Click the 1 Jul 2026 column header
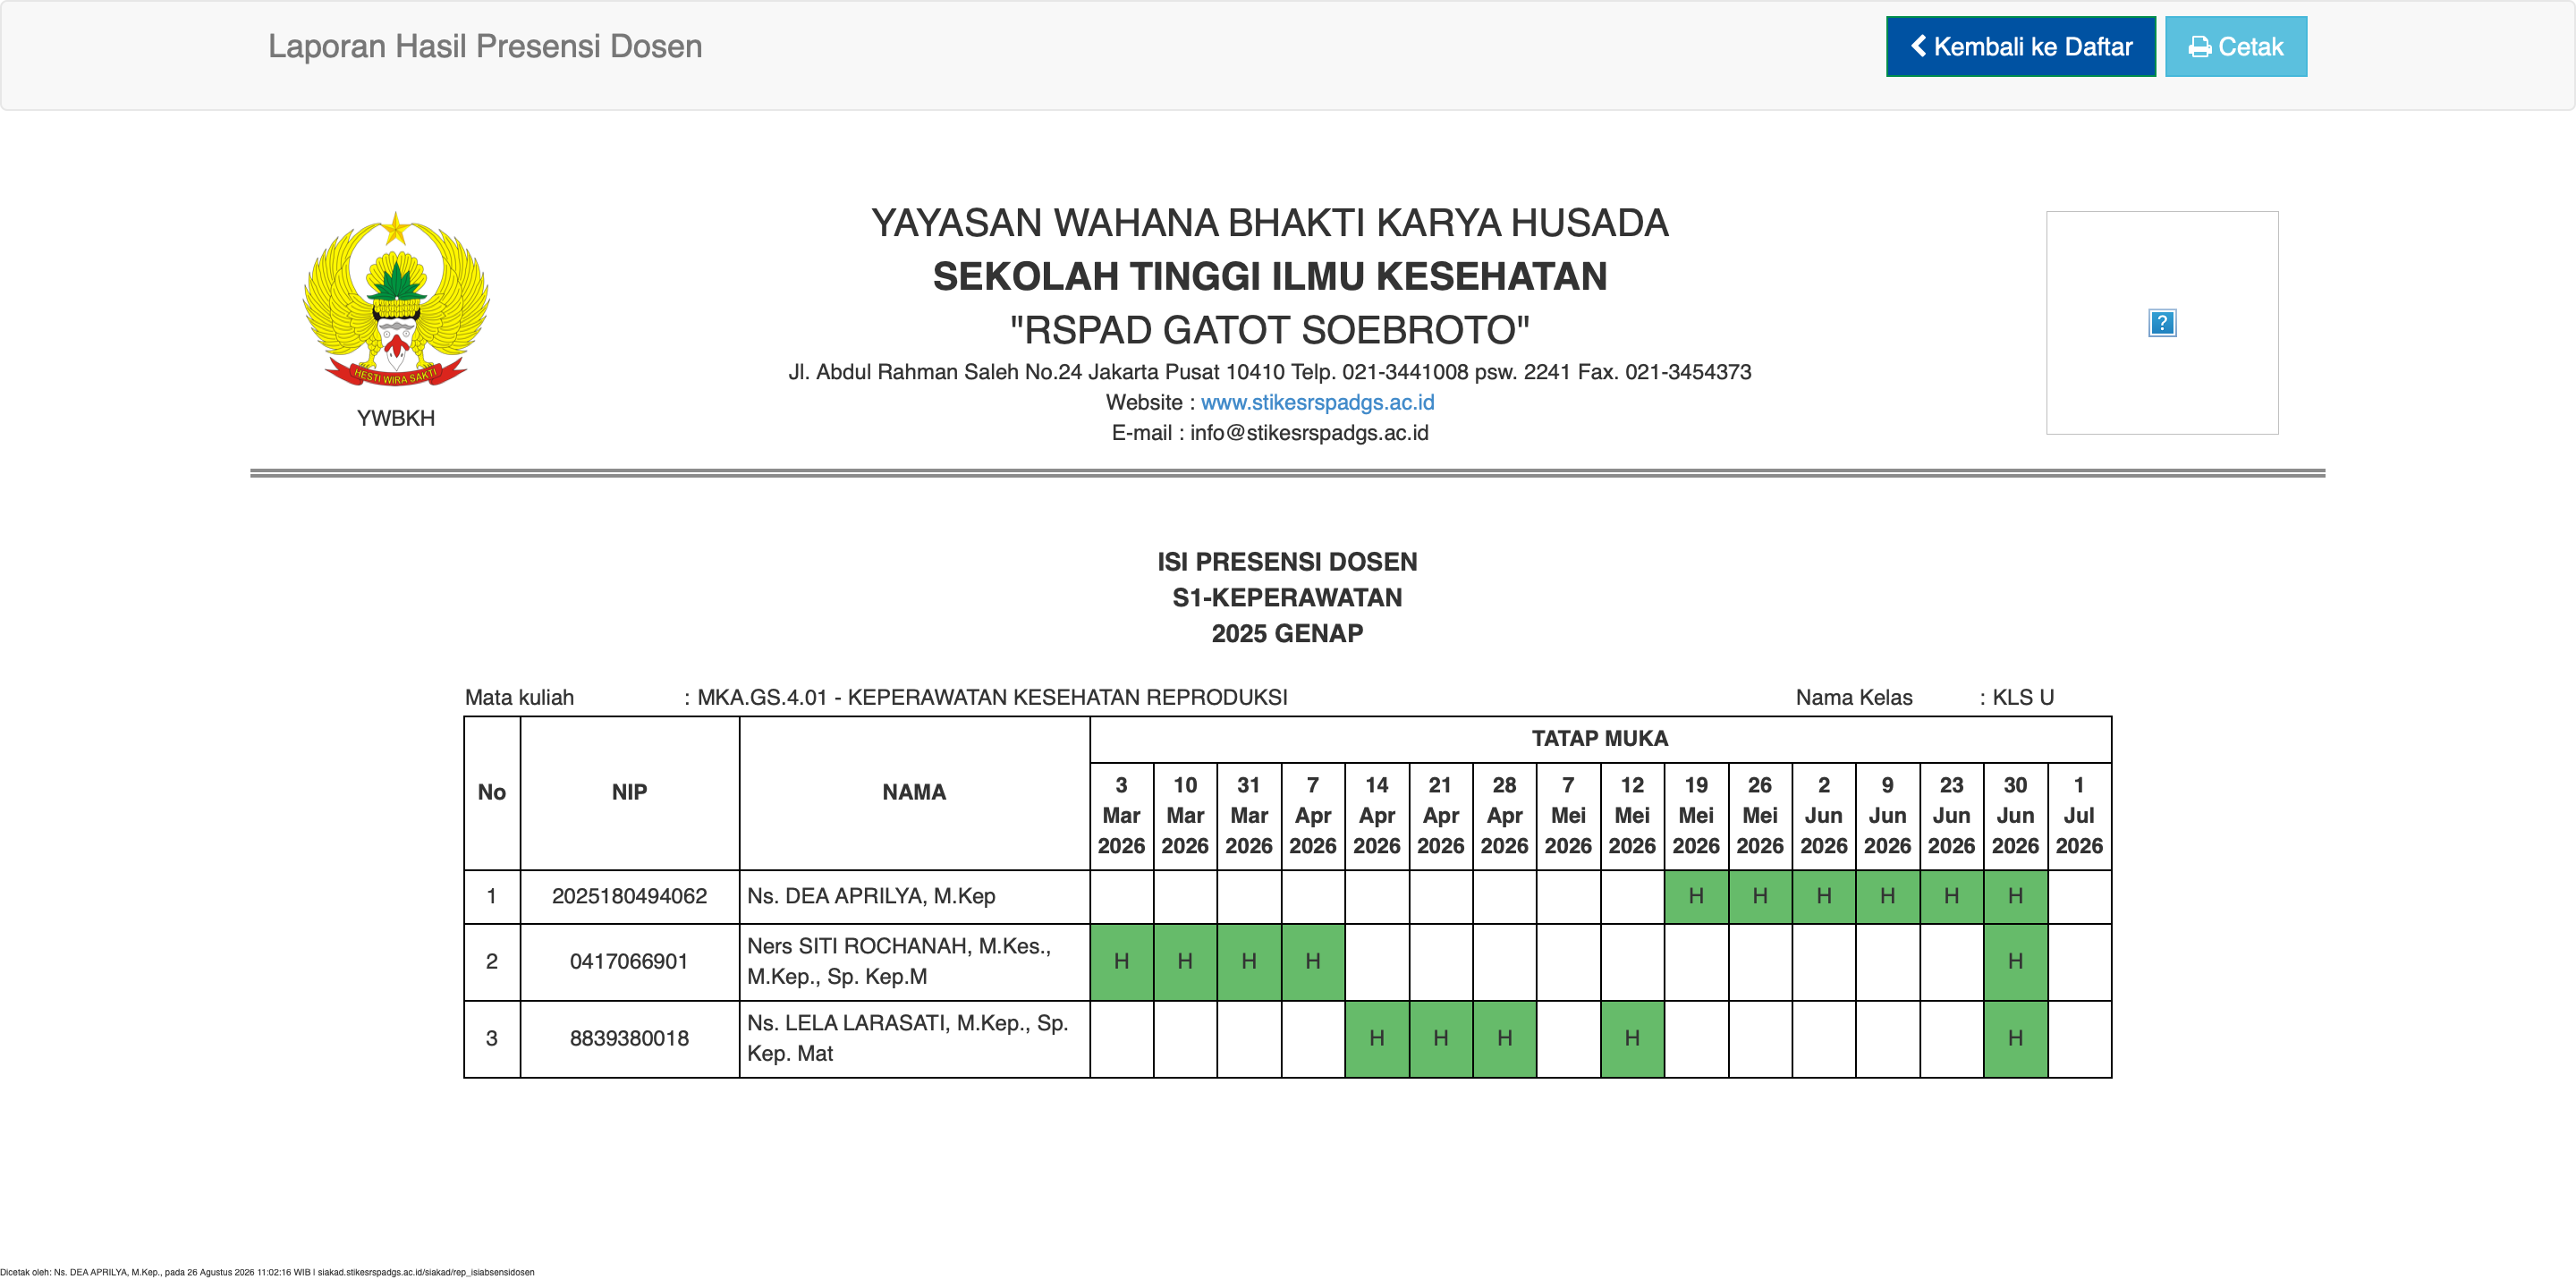Viewport: 2576px width, 1279px height. pos(2079,816)
